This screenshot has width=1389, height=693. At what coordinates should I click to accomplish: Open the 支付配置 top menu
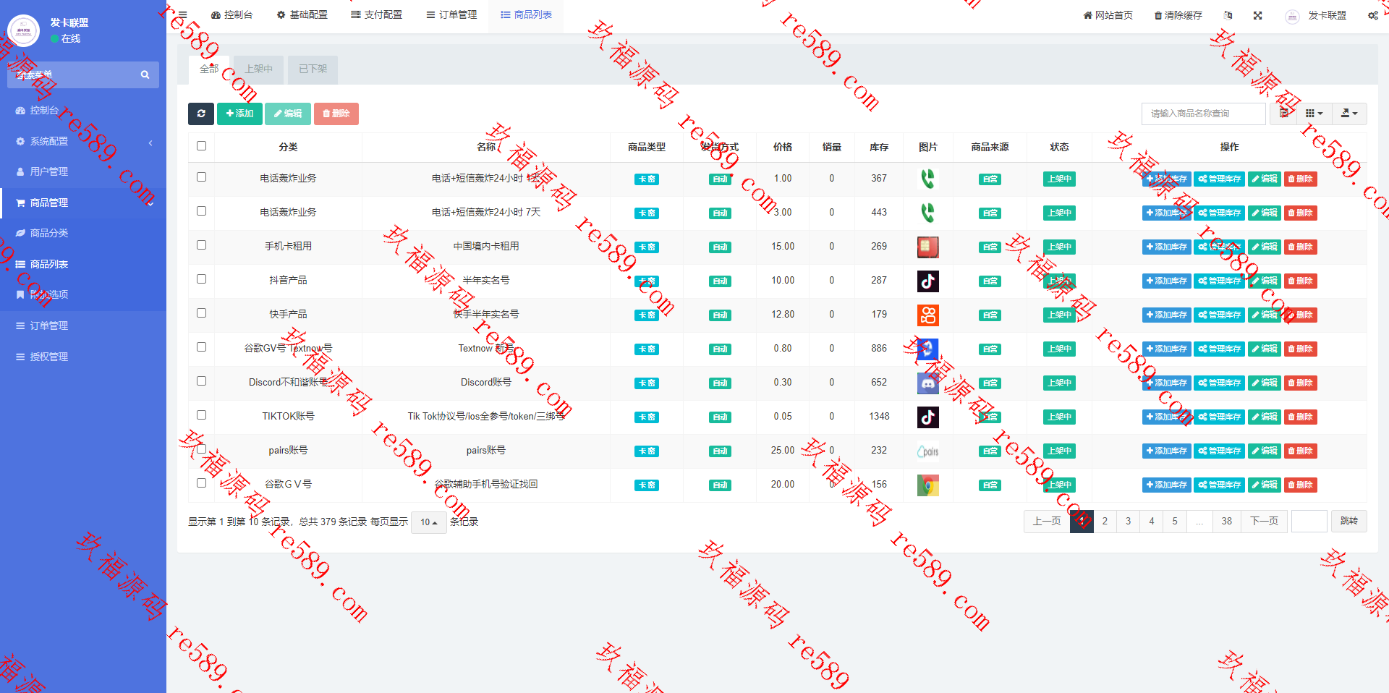click(377, 15)
